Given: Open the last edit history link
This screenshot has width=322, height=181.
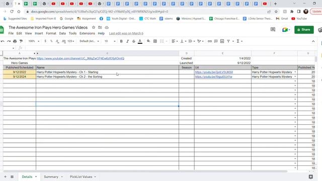Looking at the screenshot, I should click(x=126, y=33).
